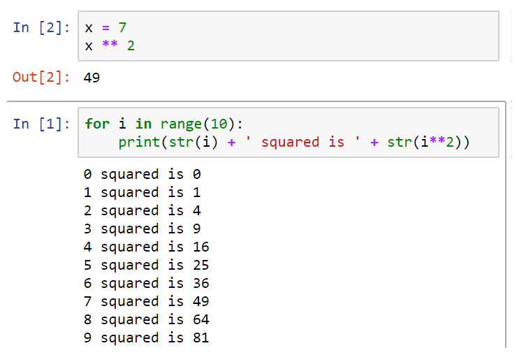Click the '3 squared is 9' output line
519x355 pixels.
click(142, 229)
